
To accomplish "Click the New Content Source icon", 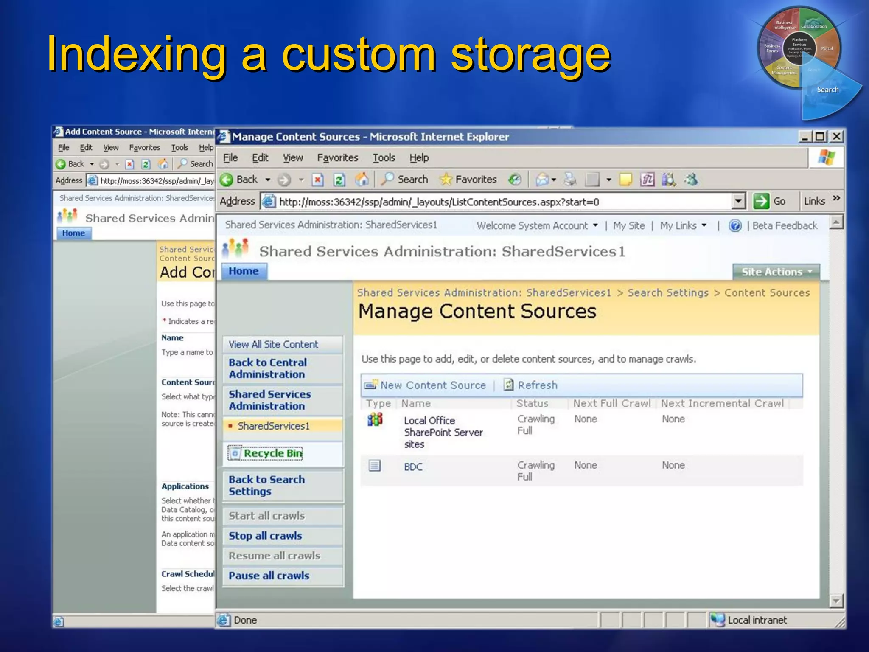I will click(x=371, y=385).
